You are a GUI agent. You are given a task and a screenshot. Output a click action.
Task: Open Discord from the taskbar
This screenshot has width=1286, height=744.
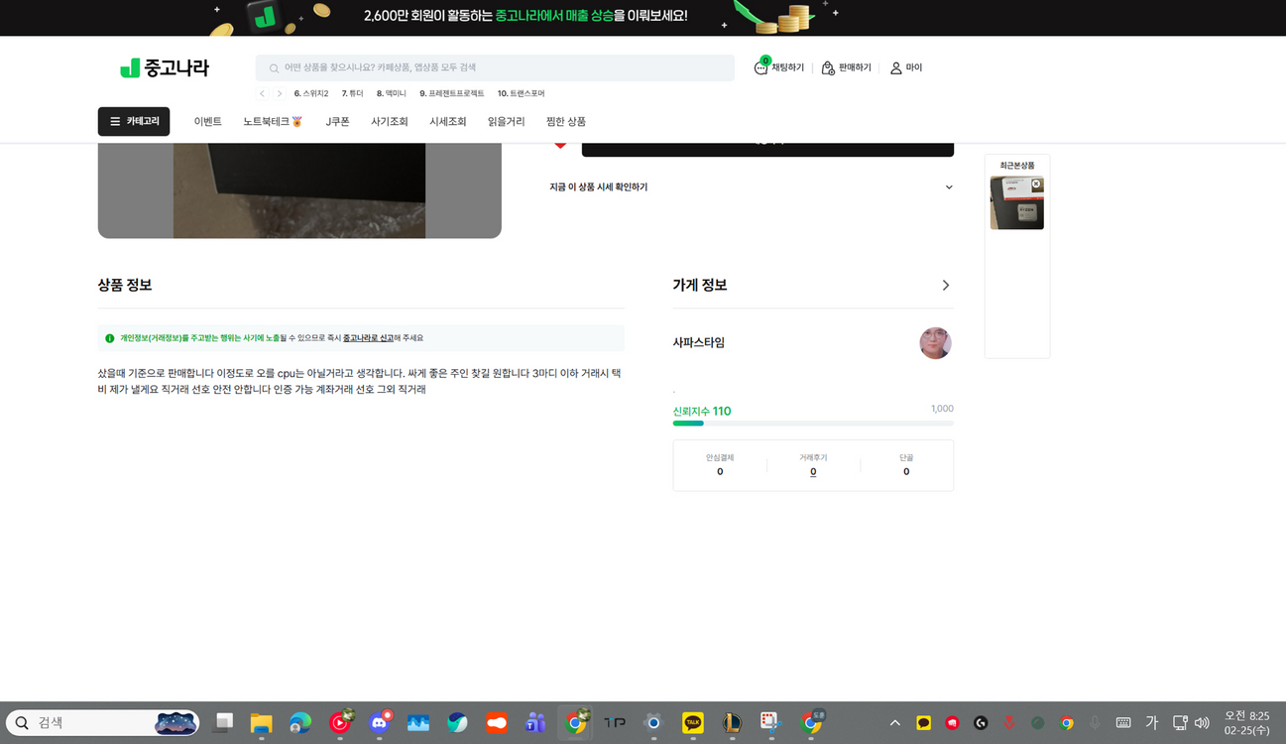[x=379, y=723]
